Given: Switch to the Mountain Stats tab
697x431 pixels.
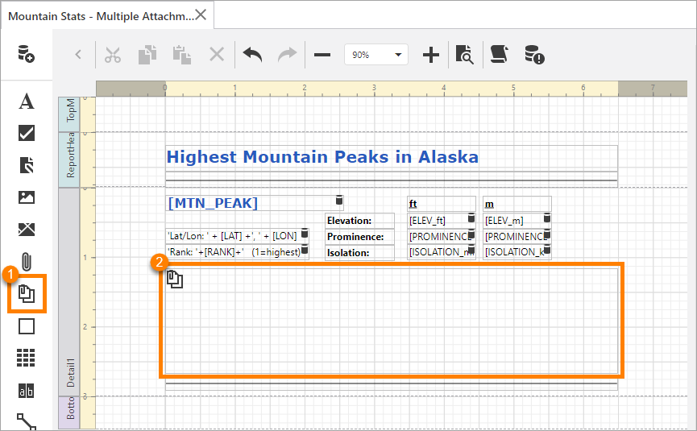Looking at the screenshot, I should click(100, 15).
